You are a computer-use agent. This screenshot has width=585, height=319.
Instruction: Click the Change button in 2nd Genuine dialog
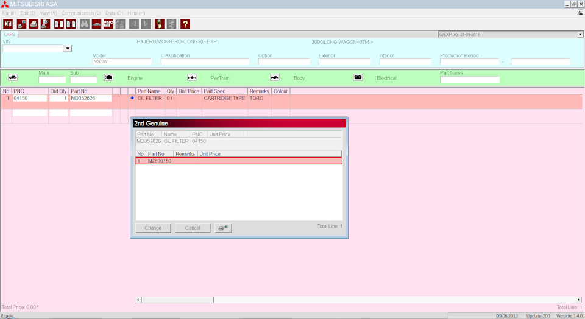(153, 228)
